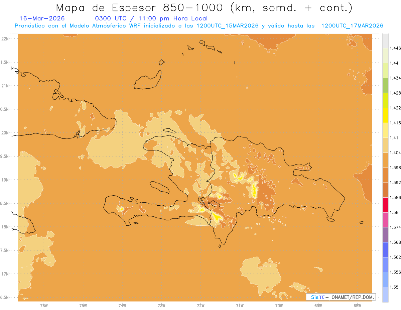Click the longitude label '76W'
The height and width of the screenshot is (310, 401).
(44, 305)
